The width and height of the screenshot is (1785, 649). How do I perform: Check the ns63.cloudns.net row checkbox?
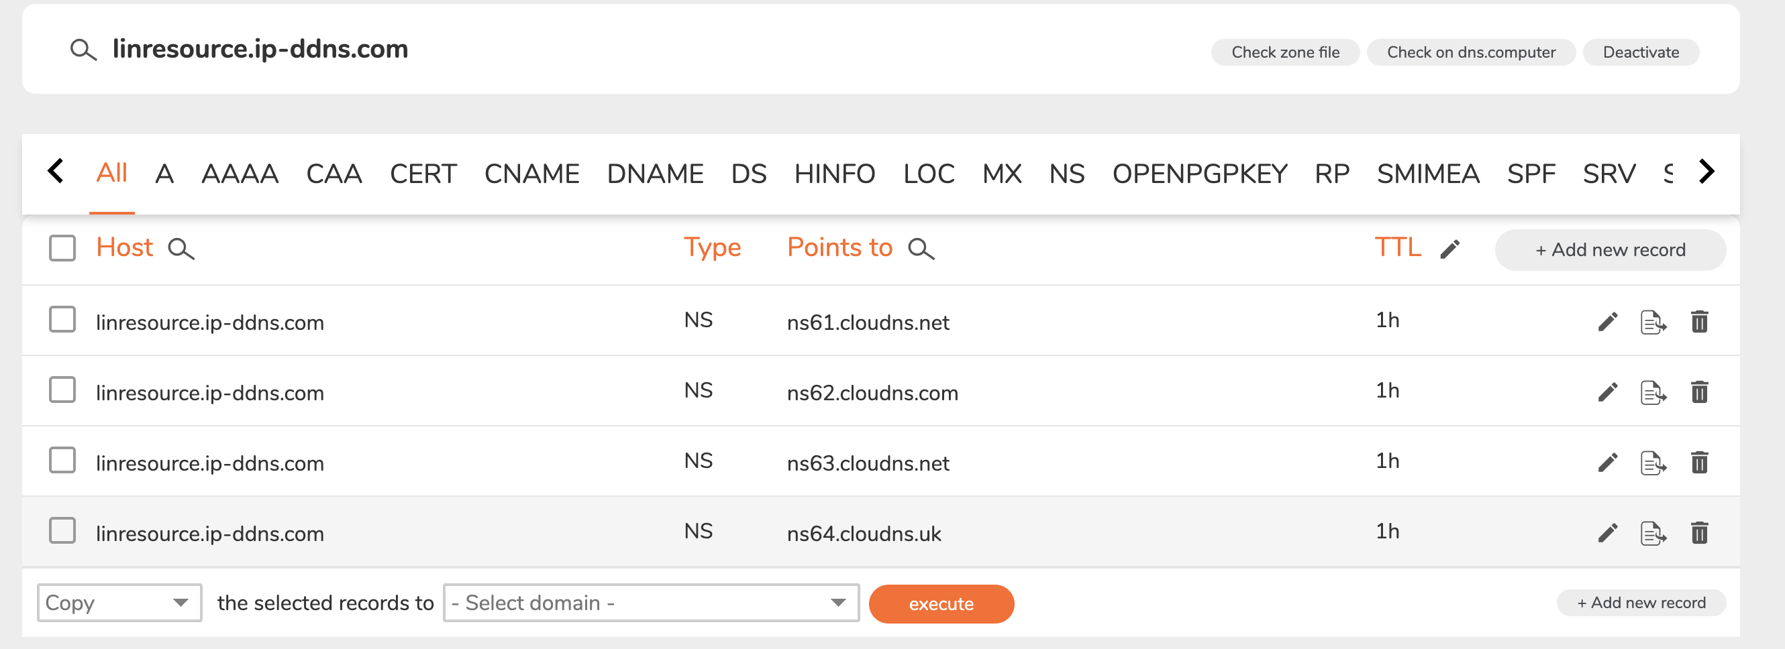[x=62, y=461]
